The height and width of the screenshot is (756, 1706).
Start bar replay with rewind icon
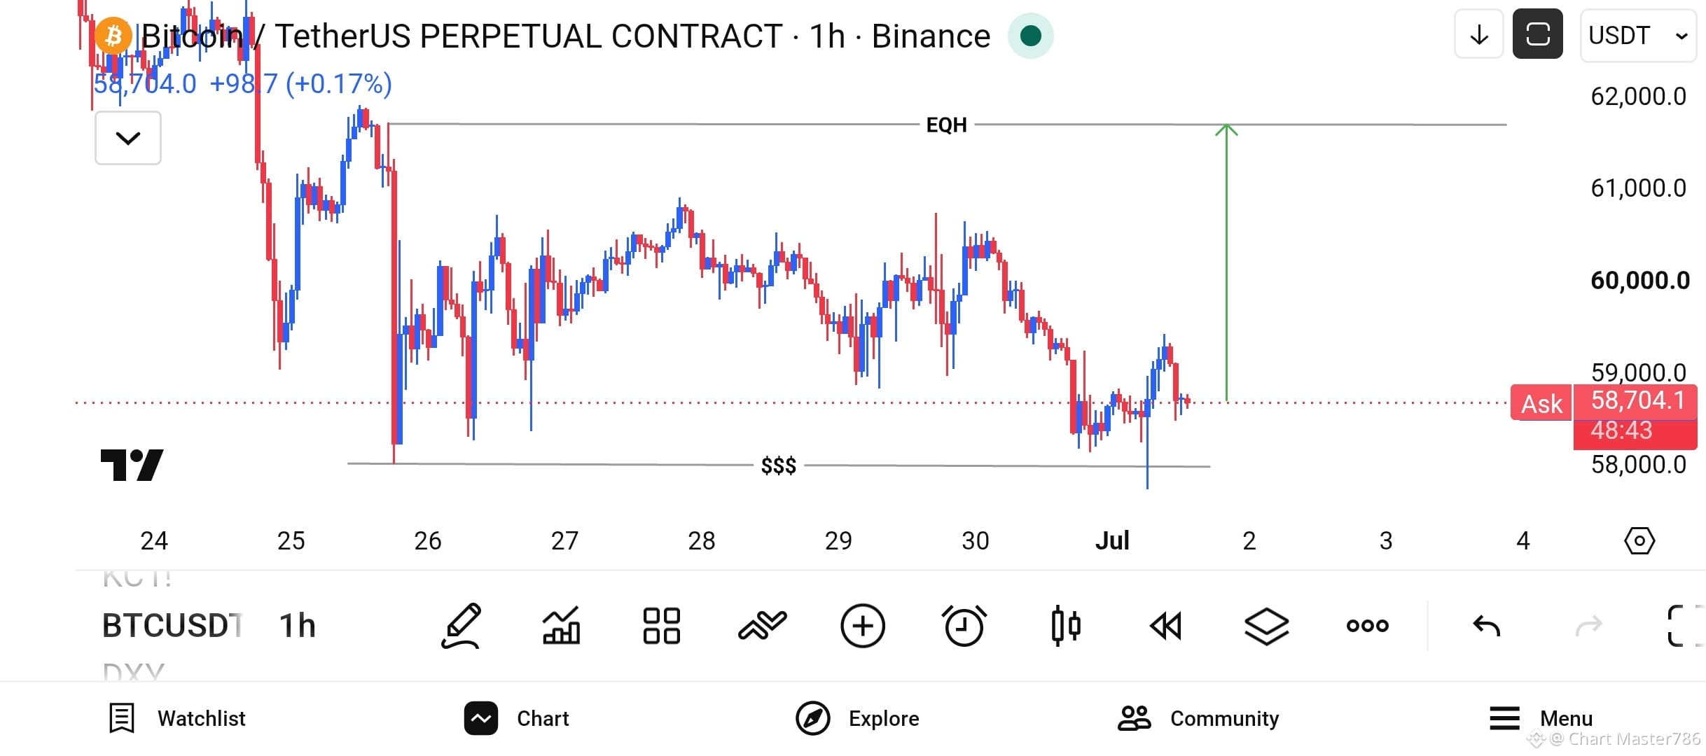1166,625
